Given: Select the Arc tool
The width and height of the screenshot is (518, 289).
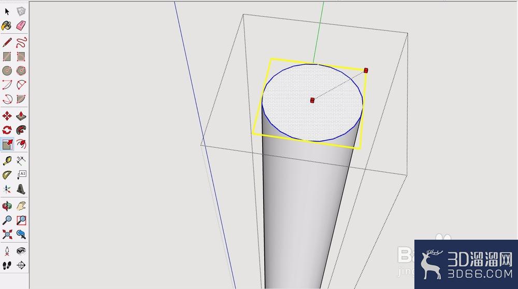Looking at the screenshot, I should tap(7, 85).
